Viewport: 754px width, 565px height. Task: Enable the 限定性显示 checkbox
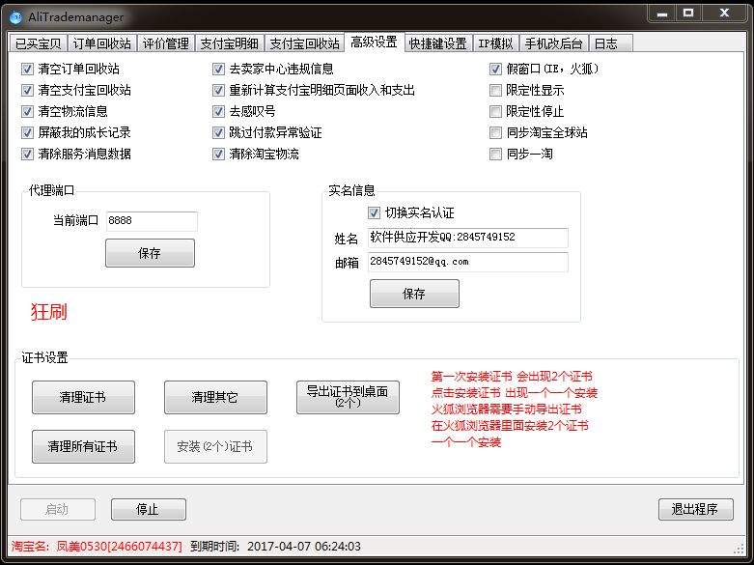(x=495, y=90)
